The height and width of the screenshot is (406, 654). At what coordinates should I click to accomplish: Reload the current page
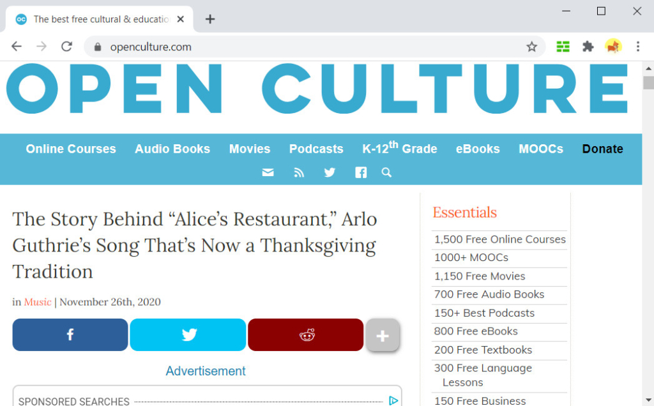pyautogui.click(x=66, y=46)
